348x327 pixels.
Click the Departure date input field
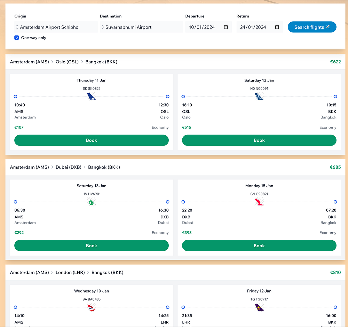(x=204, y=27)
